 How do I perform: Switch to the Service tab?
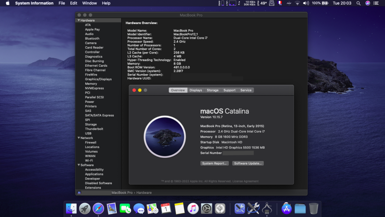(x=246, y=90)
